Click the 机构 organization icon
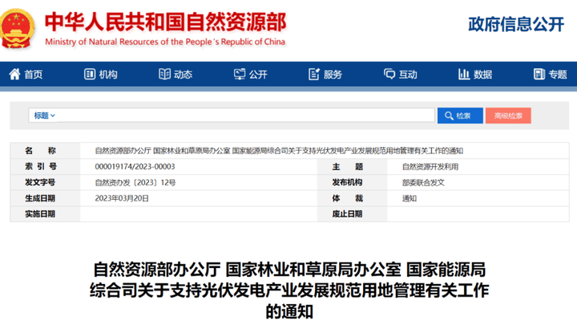Image resolution: width=577 pixels, height=325 pixels. 90,74
